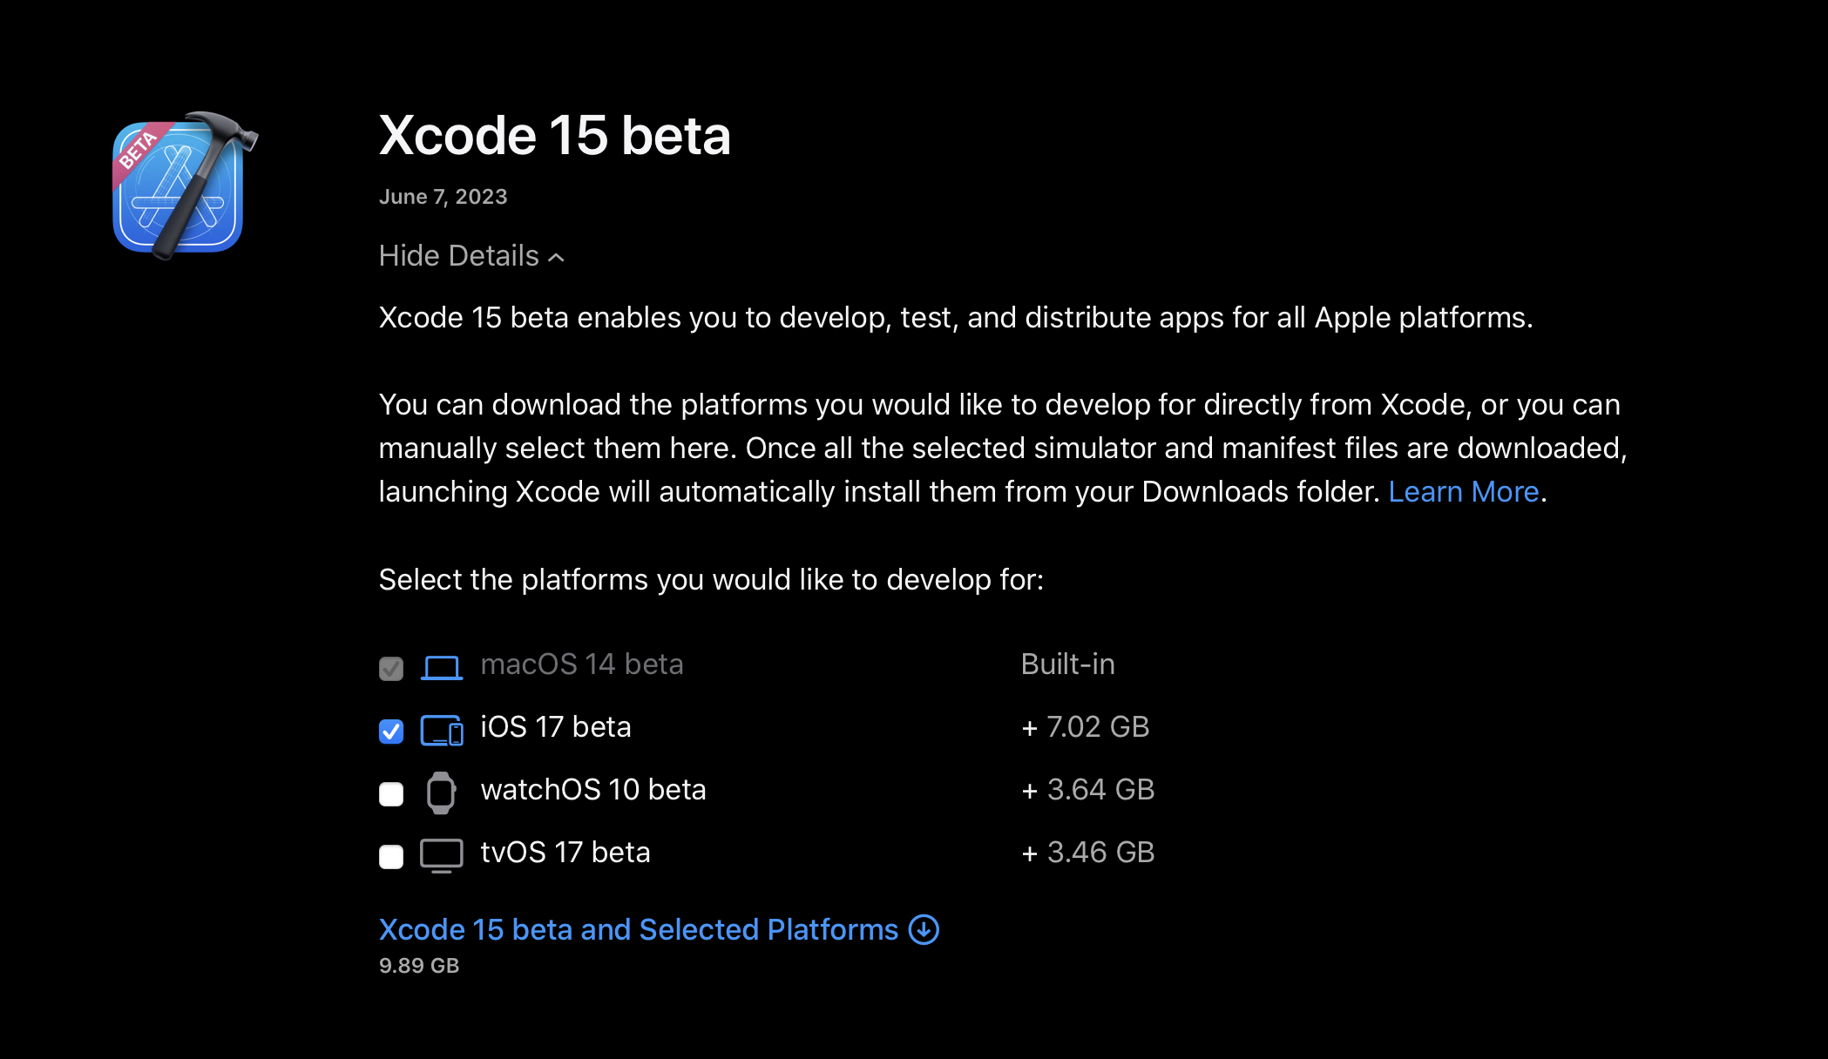Click the Xcode 15 beta title heading
Image resolution: width=1828 pixels, height=1059 pixels.
(554, 136)
